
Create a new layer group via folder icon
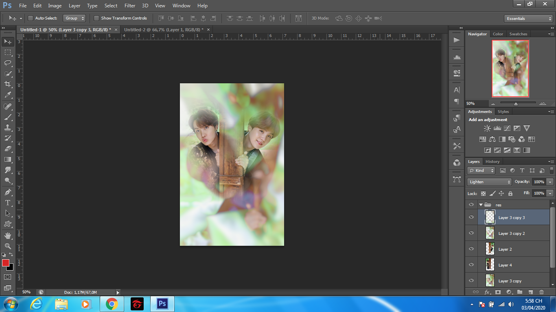coord(520,292)
